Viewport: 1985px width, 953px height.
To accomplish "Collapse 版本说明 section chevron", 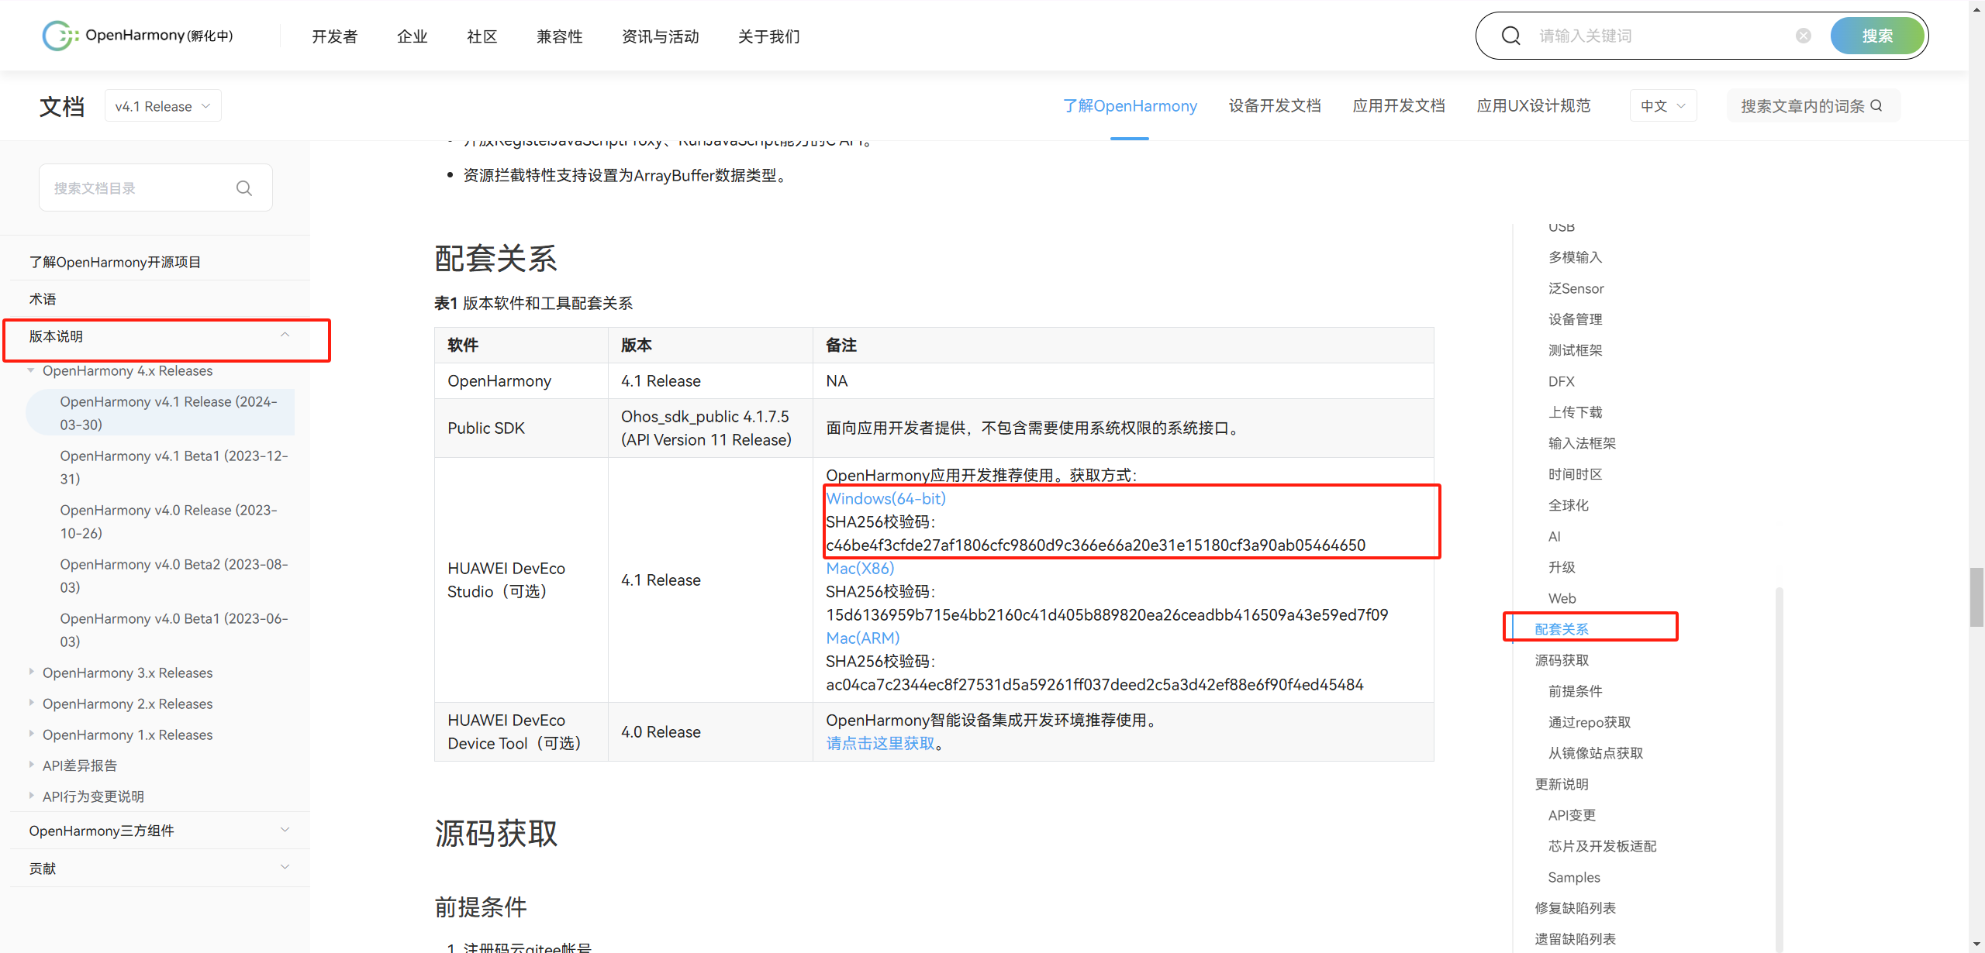I will [x=285, y=335].
